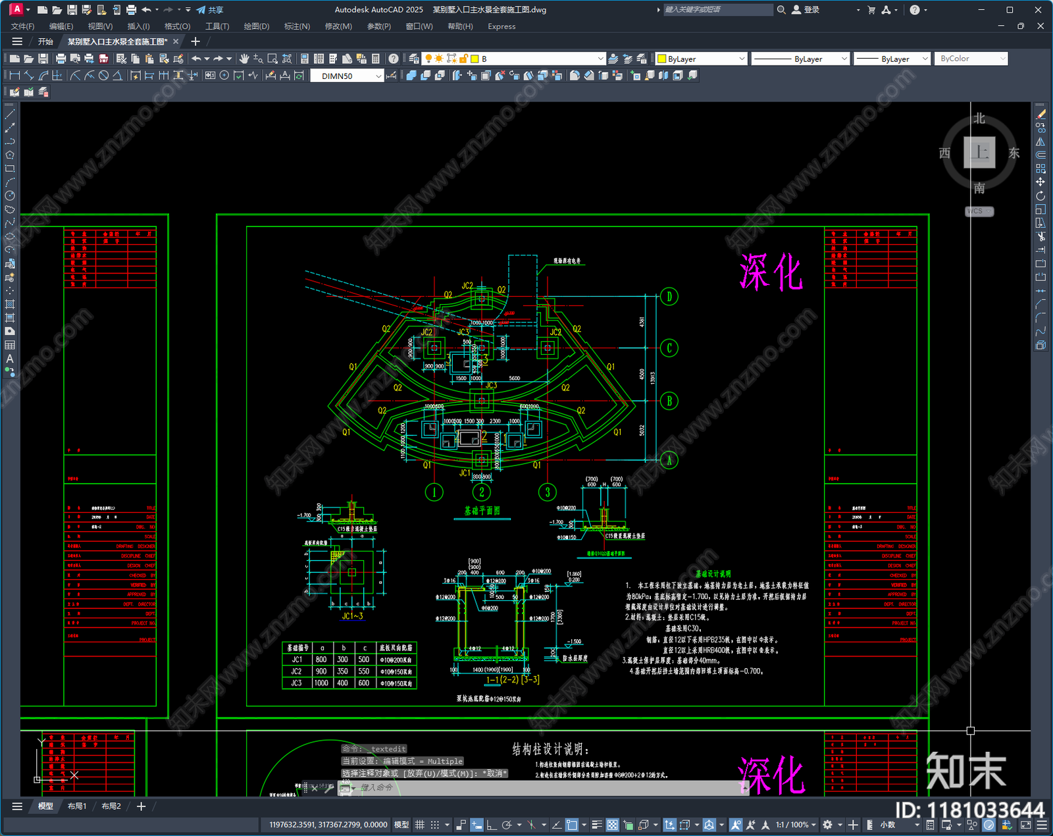Open the Layer Properties manager icon
Viewport: 1053px width, 836px height.
(x=413, y=59)
